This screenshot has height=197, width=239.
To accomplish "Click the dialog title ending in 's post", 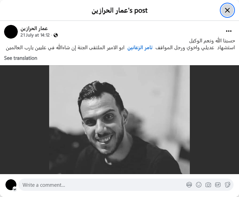I will point(119,10).
